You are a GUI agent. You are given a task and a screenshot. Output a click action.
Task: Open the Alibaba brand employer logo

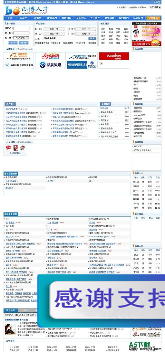coord(19,56)
